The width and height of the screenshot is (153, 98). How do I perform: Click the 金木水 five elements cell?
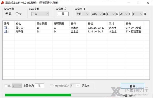(x=74, y=28)
